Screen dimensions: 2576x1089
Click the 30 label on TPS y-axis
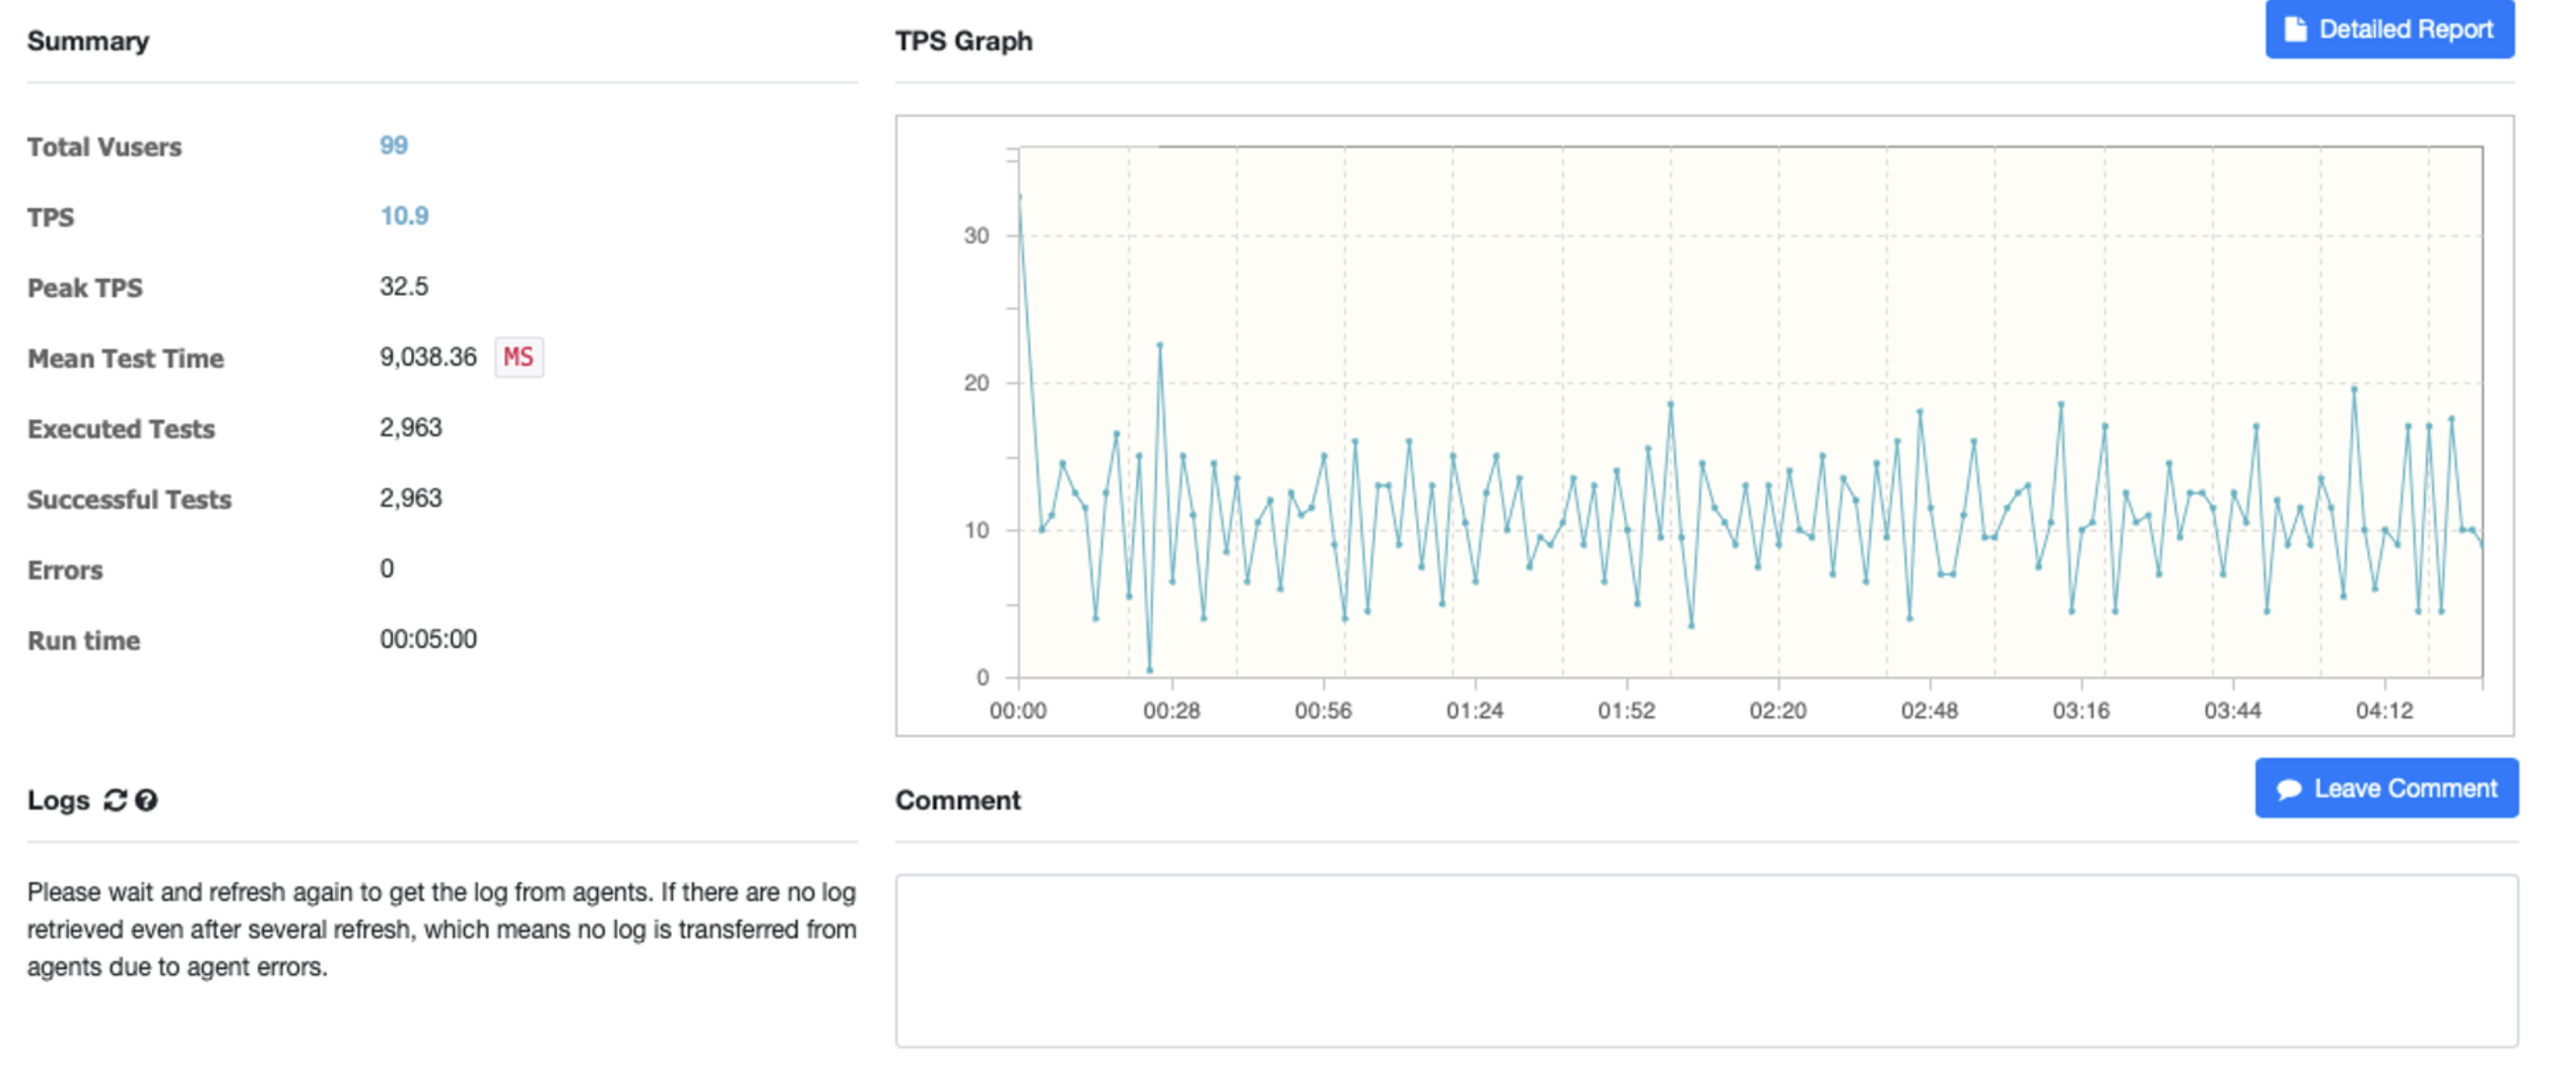tap(976, 236)
